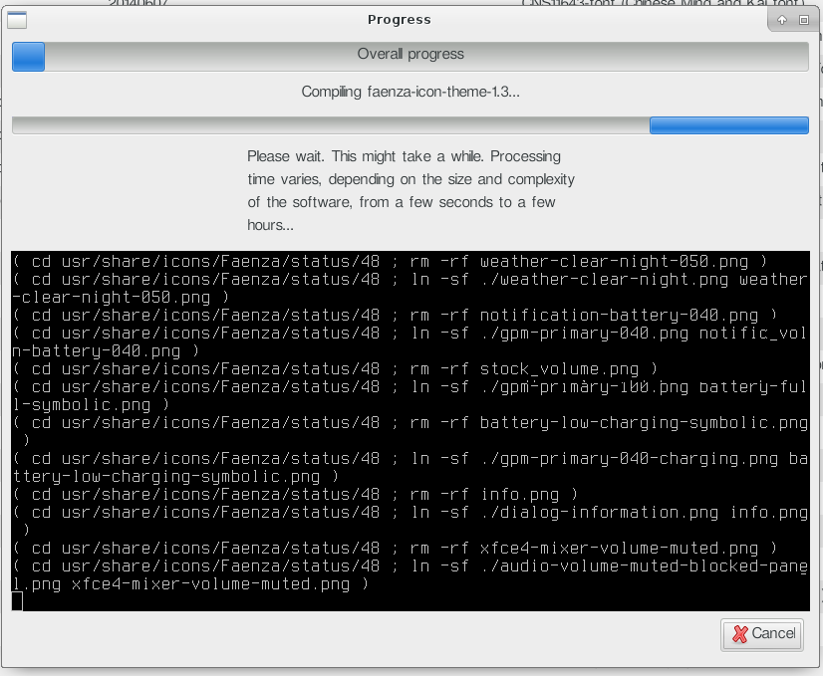Click the "Compiling faenza-icon-theme-1.3..." label
Image resolution: width=823 pixels, height=676 pixels.
tap(411, 92)
